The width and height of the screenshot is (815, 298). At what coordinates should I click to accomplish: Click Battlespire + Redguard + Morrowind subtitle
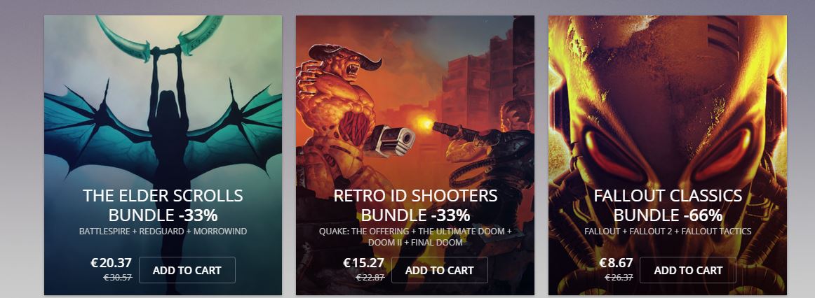click(163, 231)
